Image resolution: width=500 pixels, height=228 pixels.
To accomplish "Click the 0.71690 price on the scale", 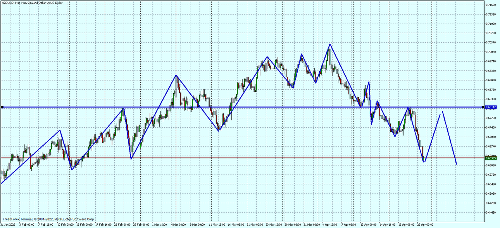I will click(x=491, y=5).
